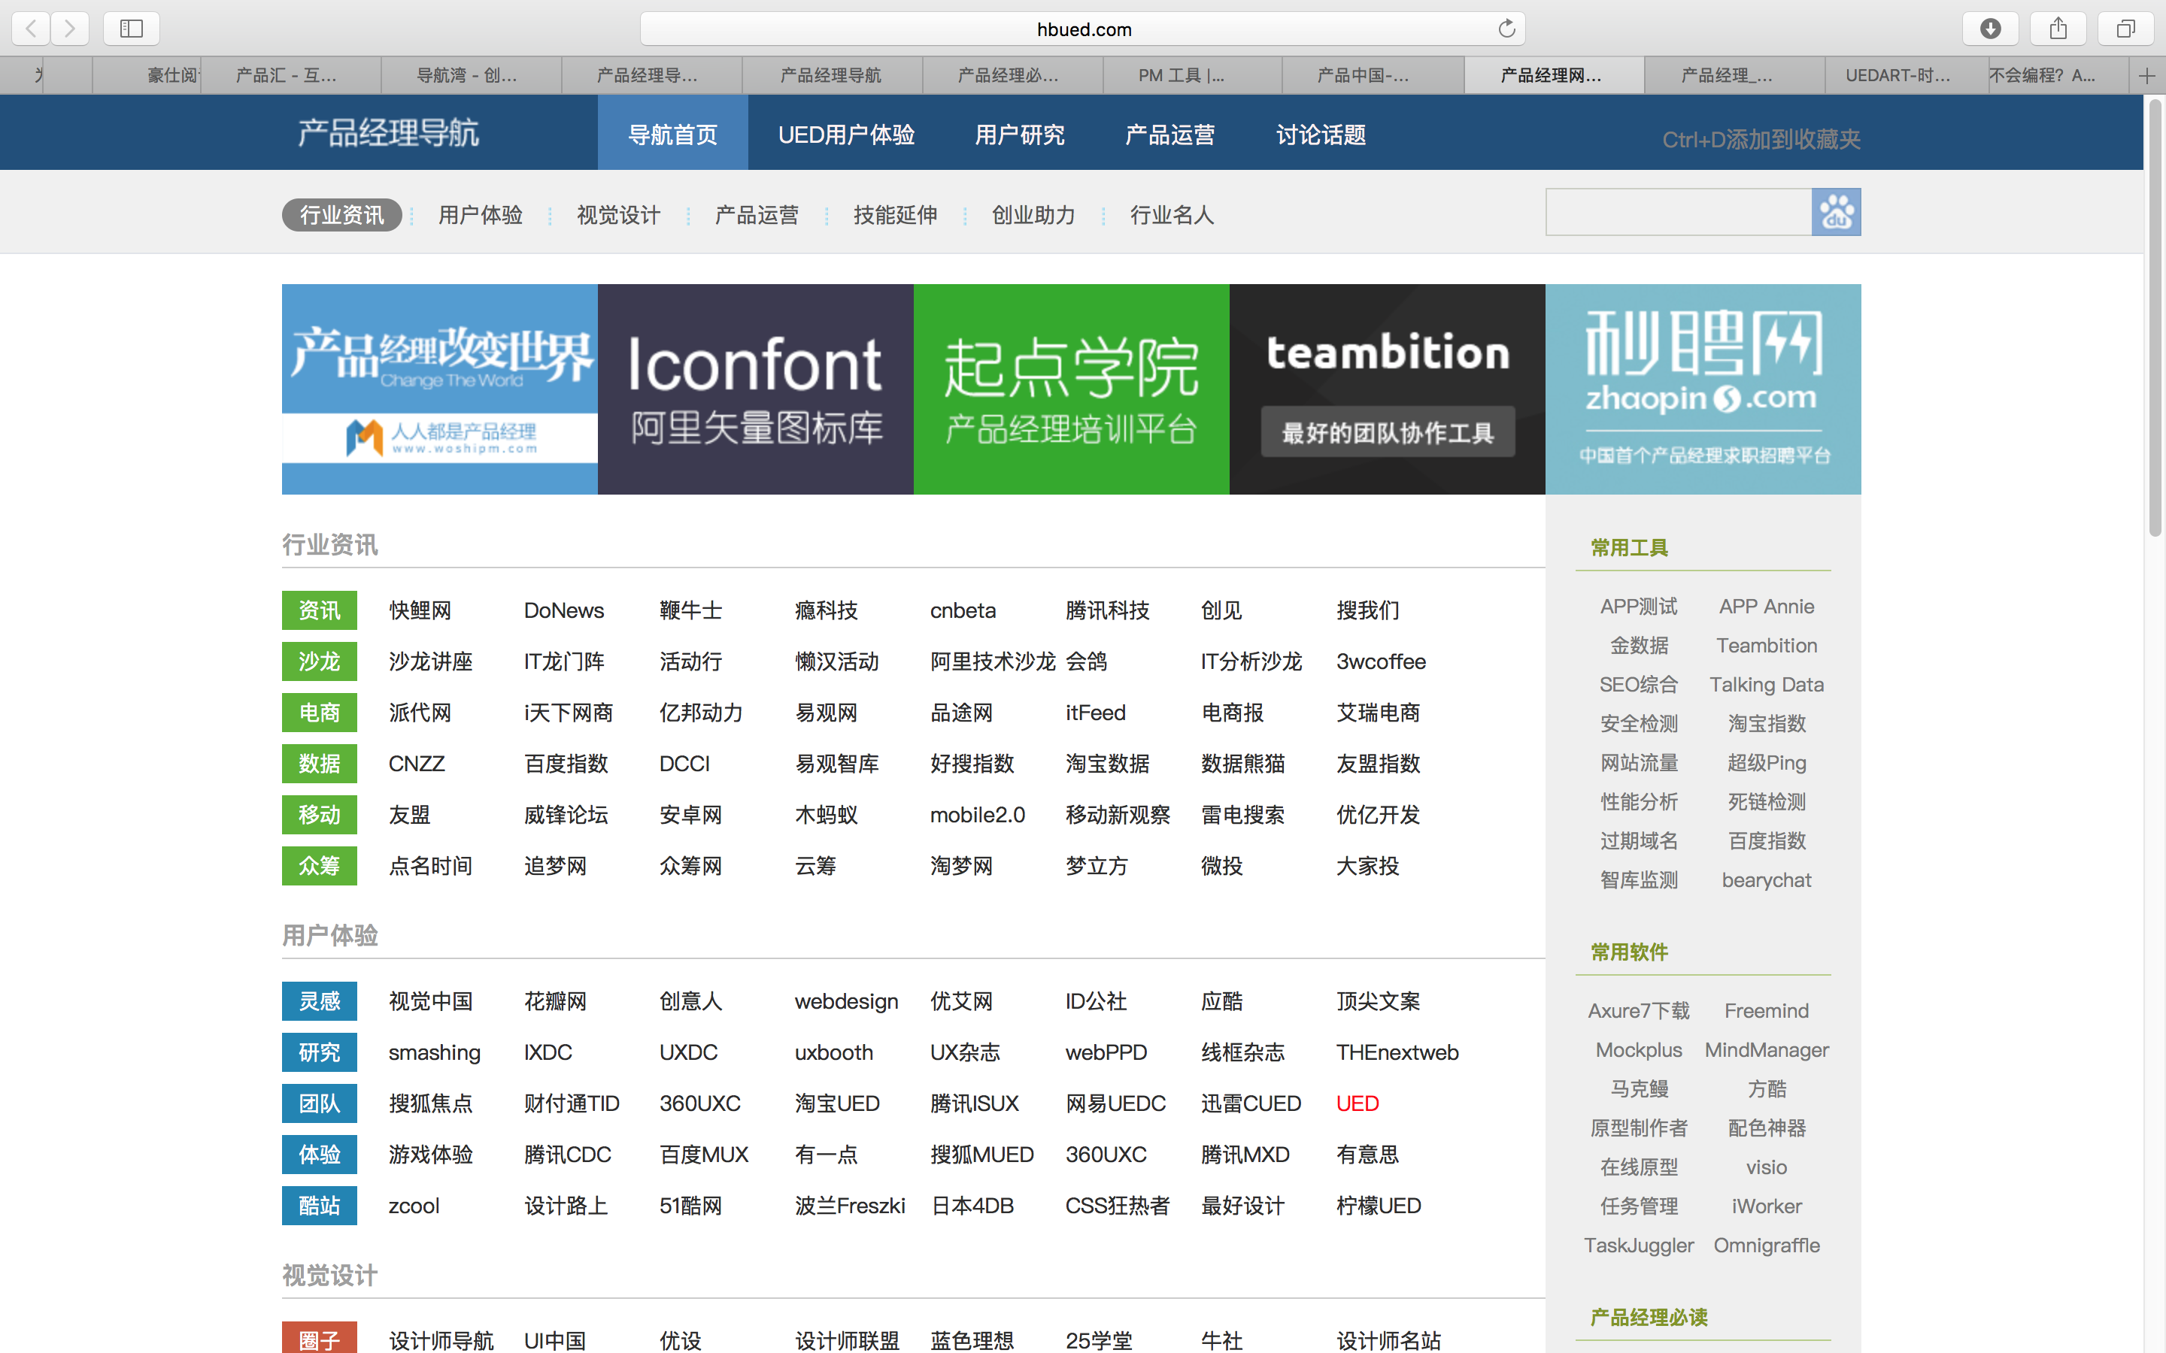This screenshot has width=2166, height=1353.
Task: Open the 讨论话题 nav menu item
Action: tap(1321, 135)
